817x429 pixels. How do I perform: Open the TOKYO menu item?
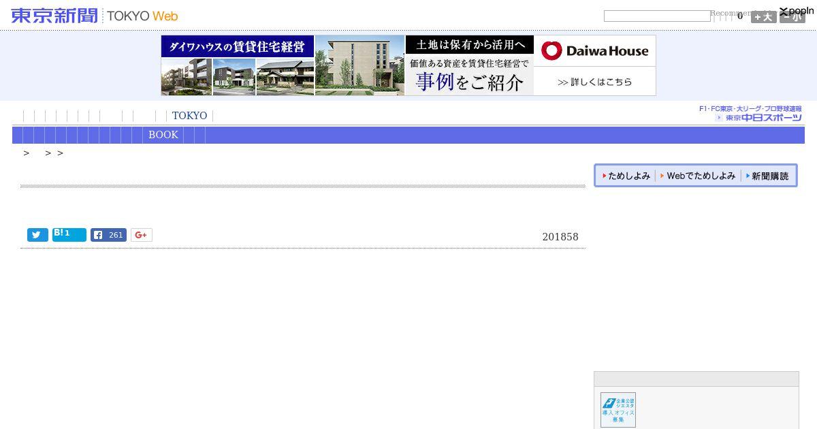point(189,116)
